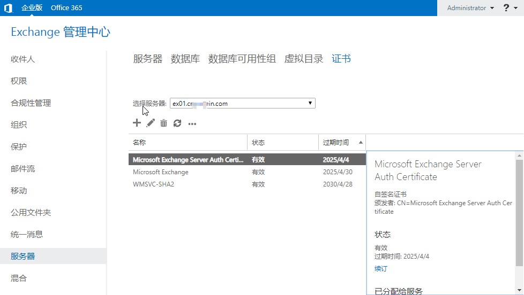The width and height of the screenshot is (524, 295).
Task: Select Microsoft Exchange Server Auth Certificate row
Action: tap(248, 160)
